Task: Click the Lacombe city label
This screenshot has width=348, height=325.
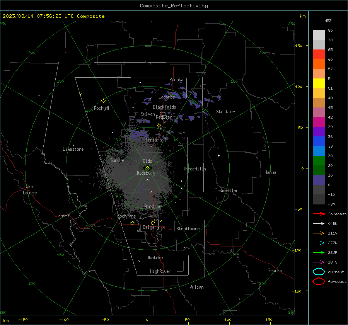Action: (x=167, y=97)
